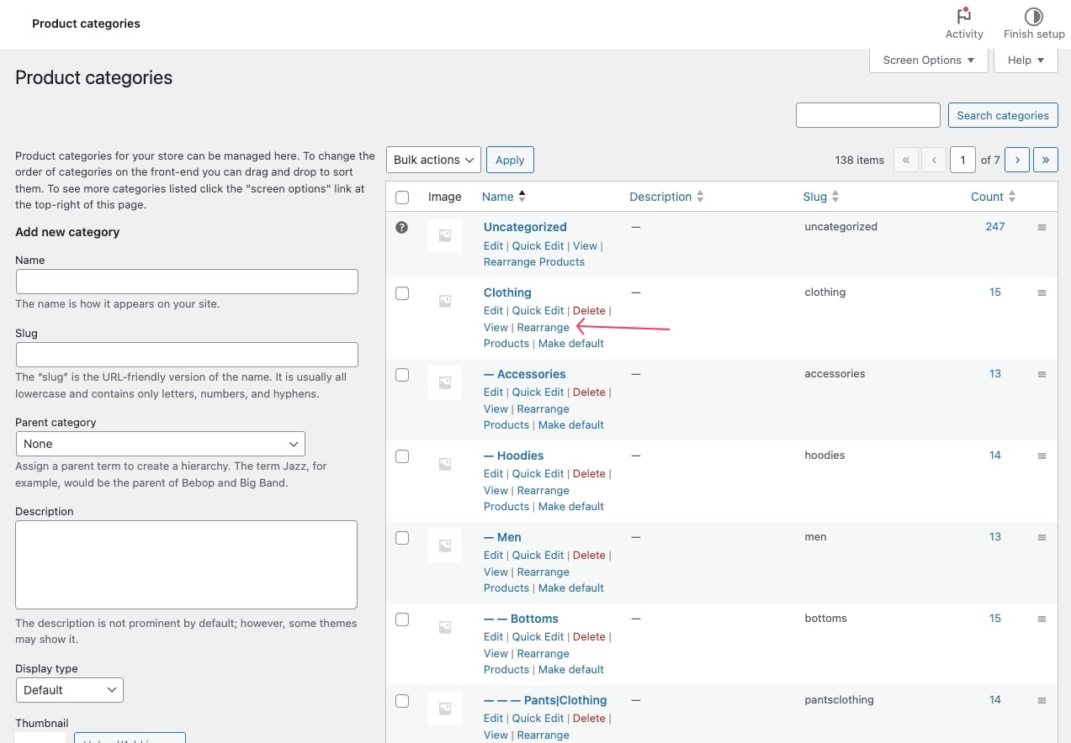The width and height of the screenshot is (1071, 743).
Task: Check the select-all checkbox in table header
Action: click(401, 196)
